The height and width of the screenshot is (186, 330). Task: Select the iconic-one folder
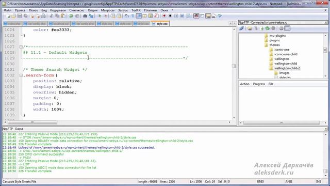pos(282,50)
